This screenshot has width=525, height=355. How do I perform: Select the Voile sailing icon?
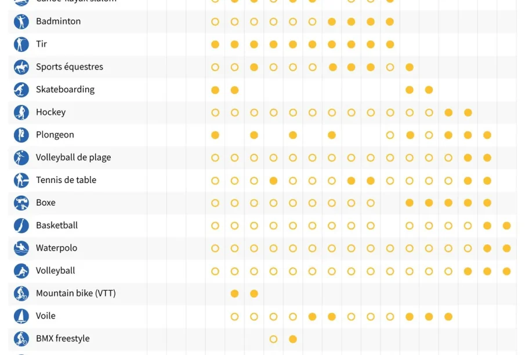coord(21,316)
